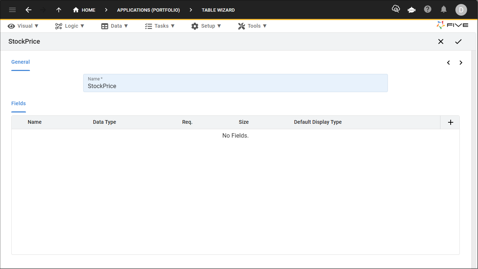Click the Data Type column header
Image resolution: width=478 pixels, height=269 pixels.
tap(104, 122)
